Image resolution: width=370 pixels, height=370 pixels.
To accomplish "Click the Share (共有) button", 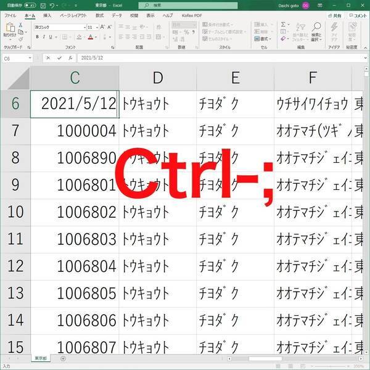I will (335, 15).
